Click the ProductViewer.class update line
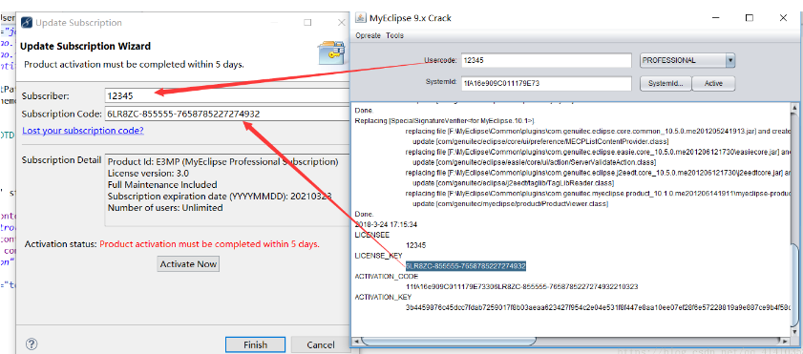The width and height of the screenshot is (803, 354). click(x=510, y=203)
